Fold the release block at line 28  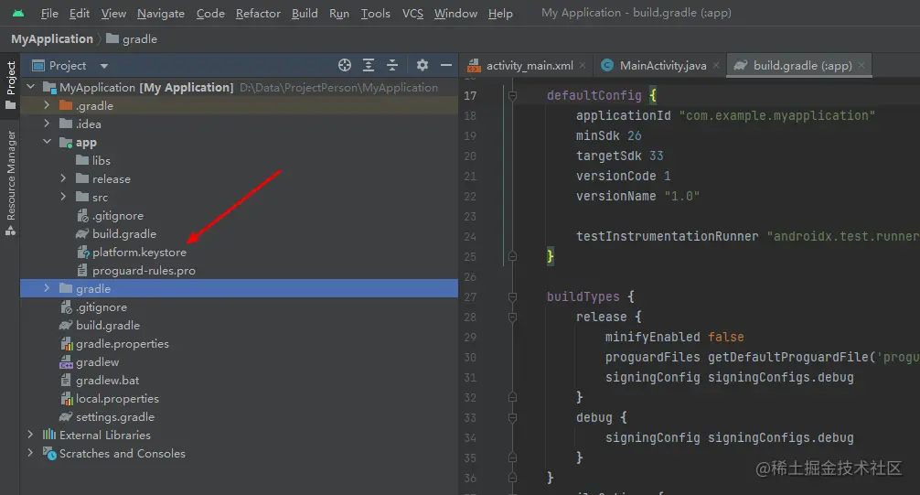(512, 317)
